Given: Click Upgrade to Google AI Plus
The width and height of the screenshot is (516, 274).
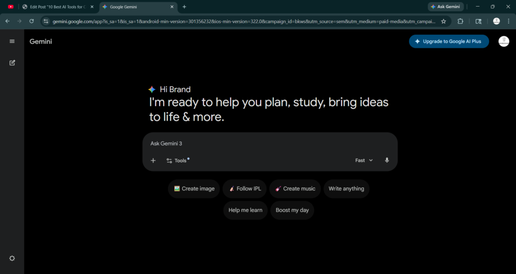Looking at the screenshot, I should coord(448,41).
